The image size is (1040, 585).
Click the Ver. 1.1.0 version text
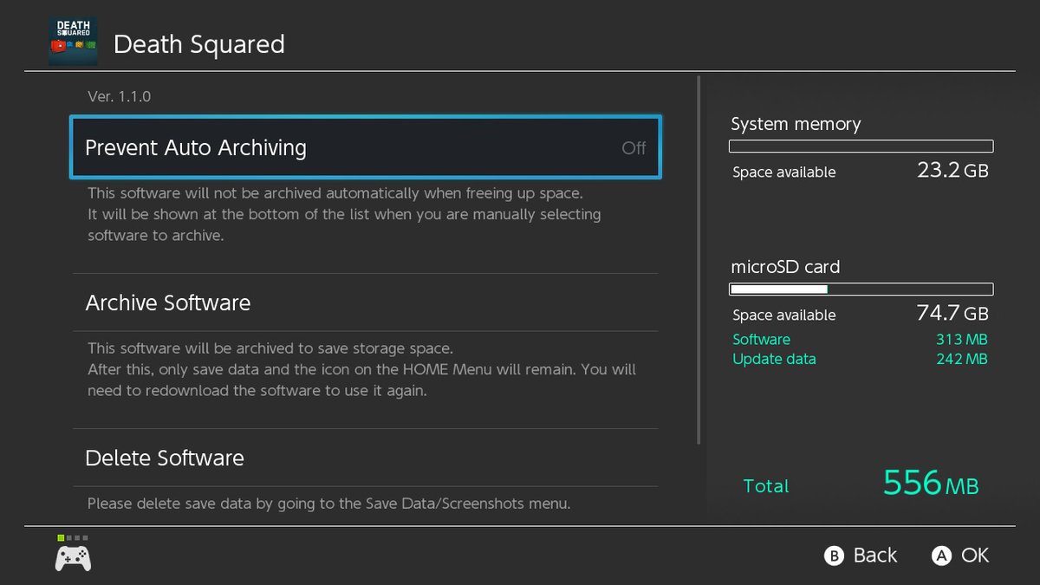(120, 96)
